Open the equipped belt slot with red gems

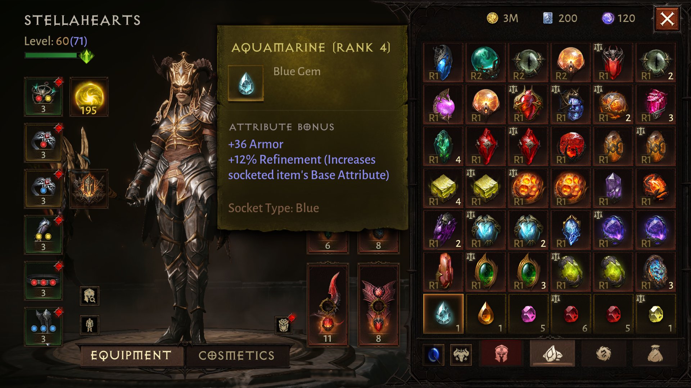click(43, 281)
